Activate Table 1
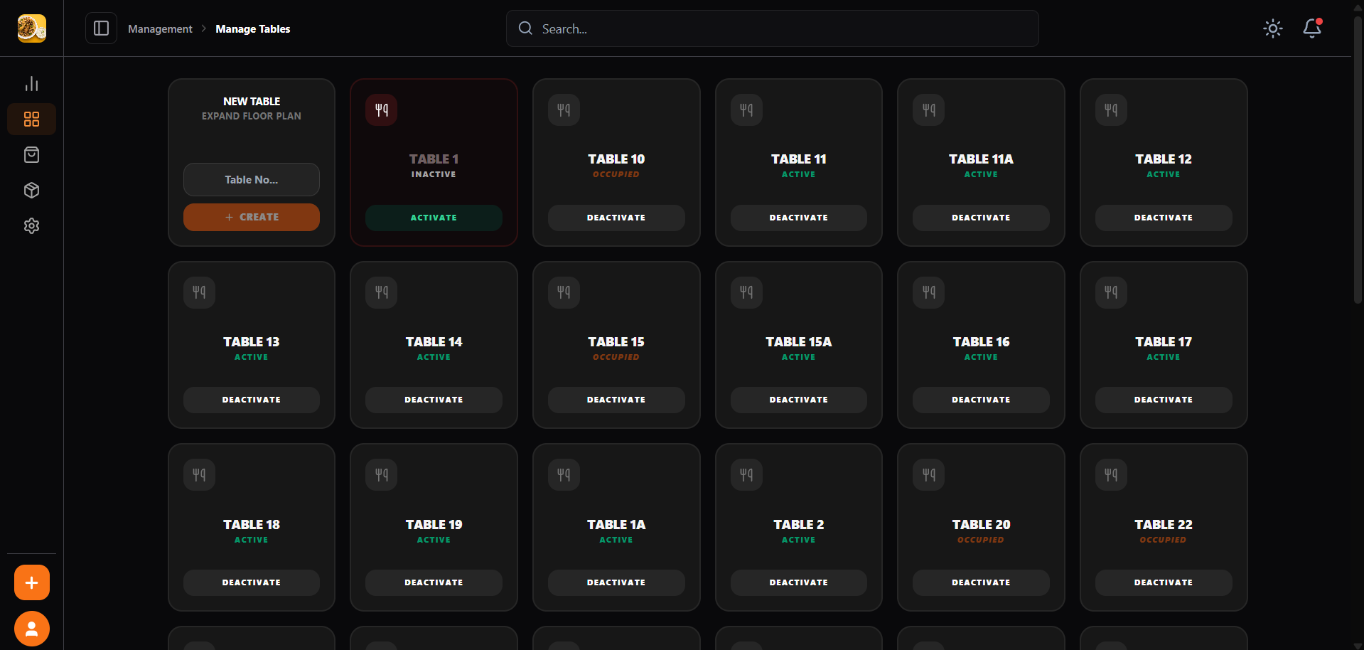Viewport: 1364px width, 650px height. tap(434, 218)
